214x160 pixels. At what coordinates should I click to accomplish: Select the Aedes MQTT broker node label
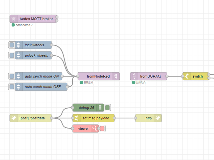click(36, 19)
